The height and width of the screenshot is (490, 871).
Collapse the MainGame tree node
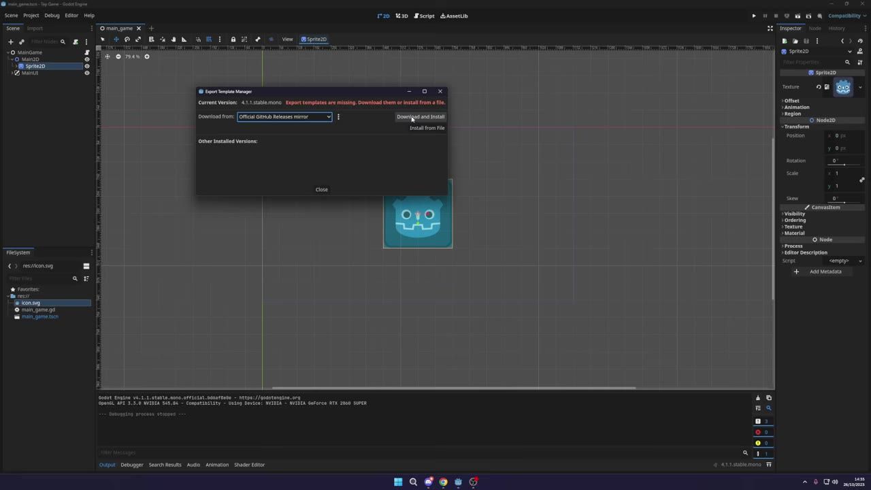pyautogui.click(x=8, y=52)
